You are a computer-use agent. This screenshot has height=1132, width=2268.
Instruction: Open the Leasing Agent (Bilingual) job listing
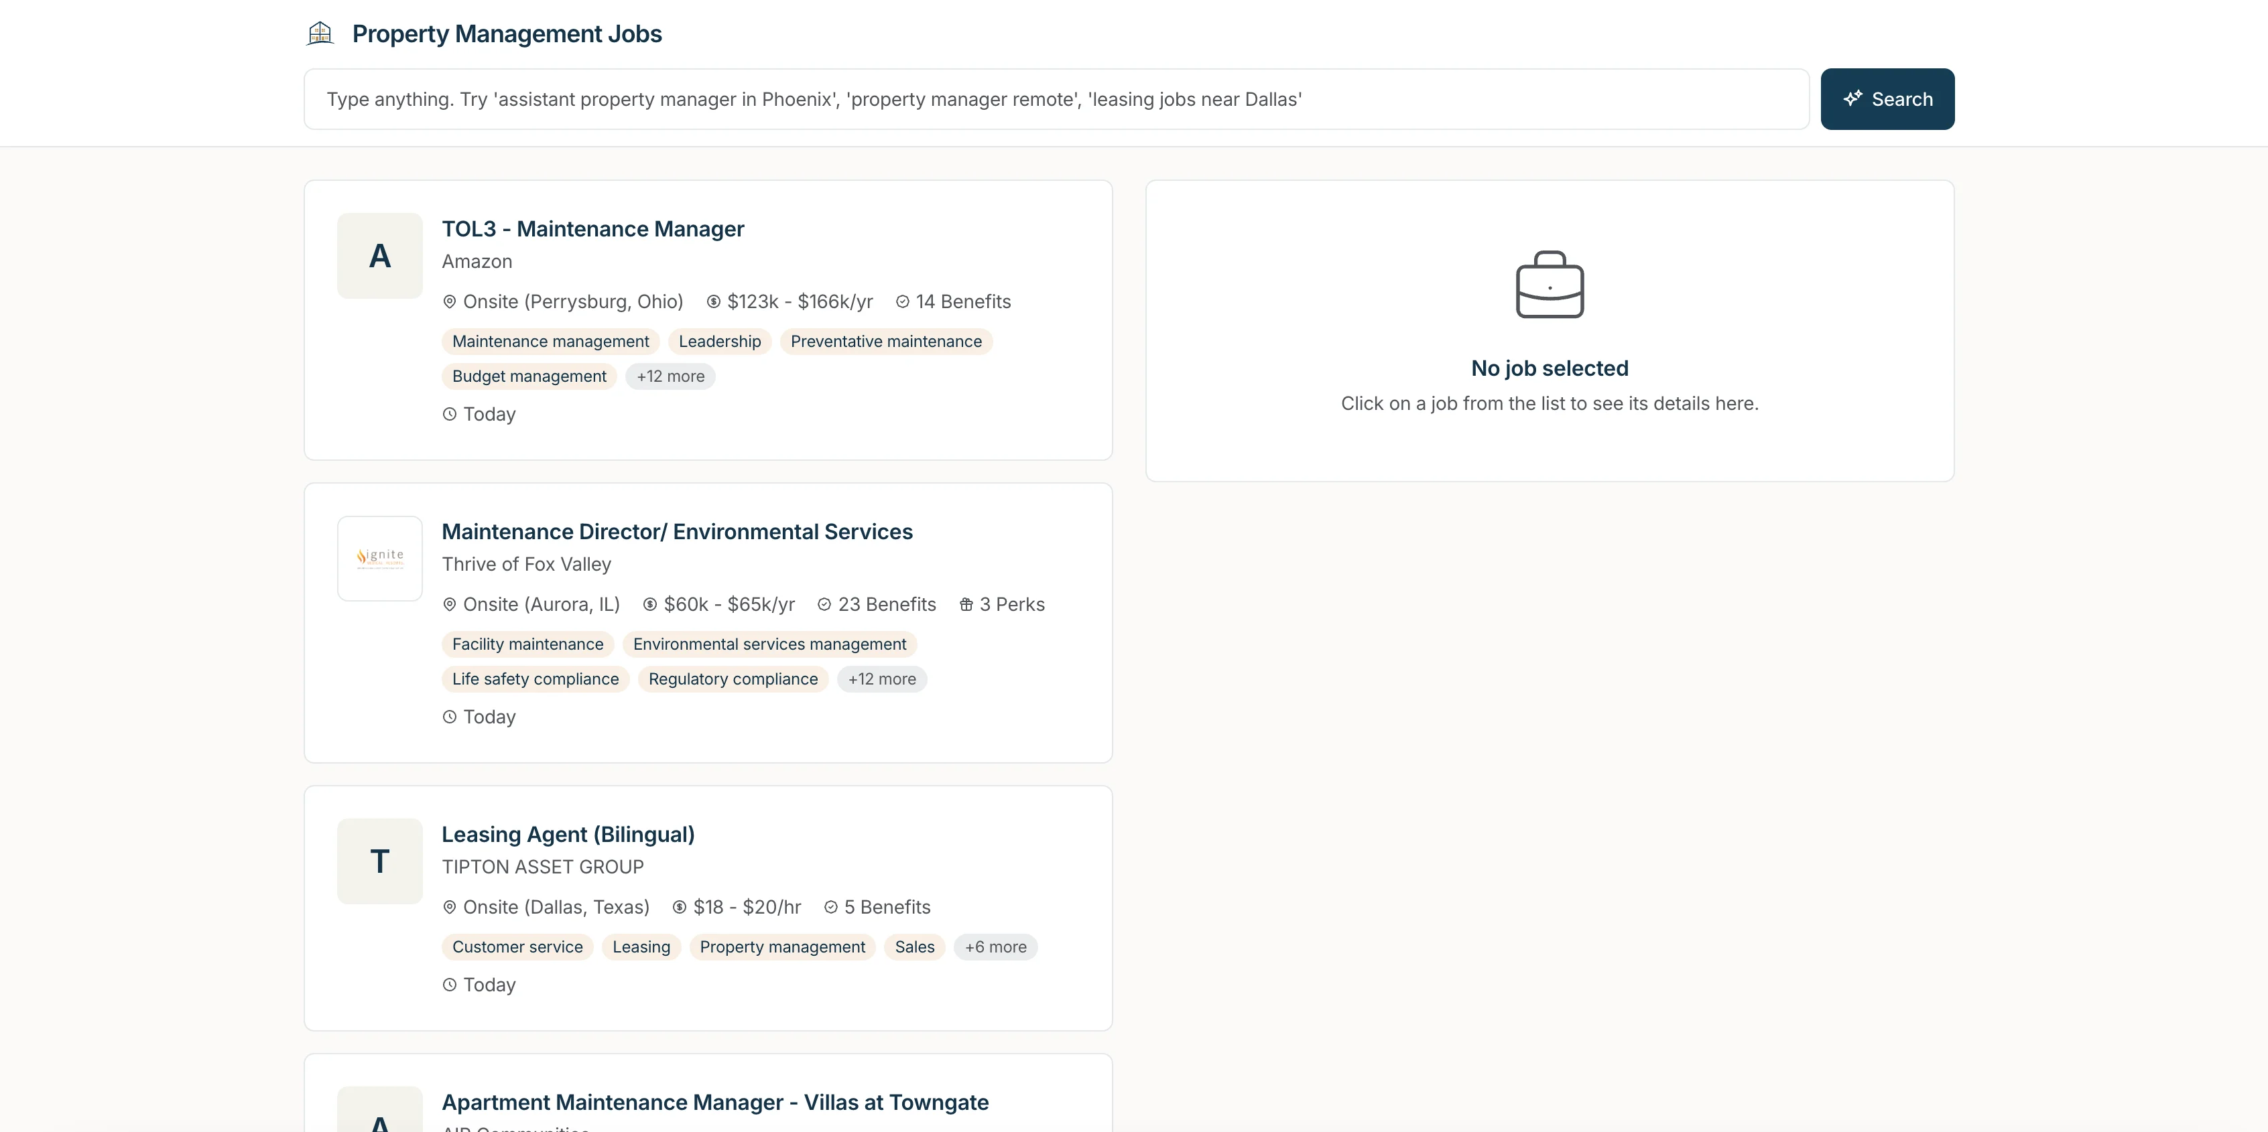tap(568, 834)
